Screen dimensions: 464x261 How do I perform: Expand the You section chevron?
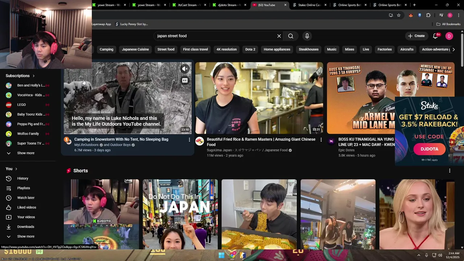(x=16, y=169)
